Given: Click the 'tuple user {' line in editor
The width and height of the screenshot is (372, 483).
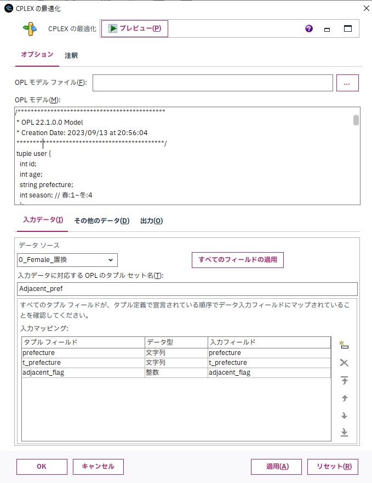Looking at the screenshot, I should pos(33,154).
